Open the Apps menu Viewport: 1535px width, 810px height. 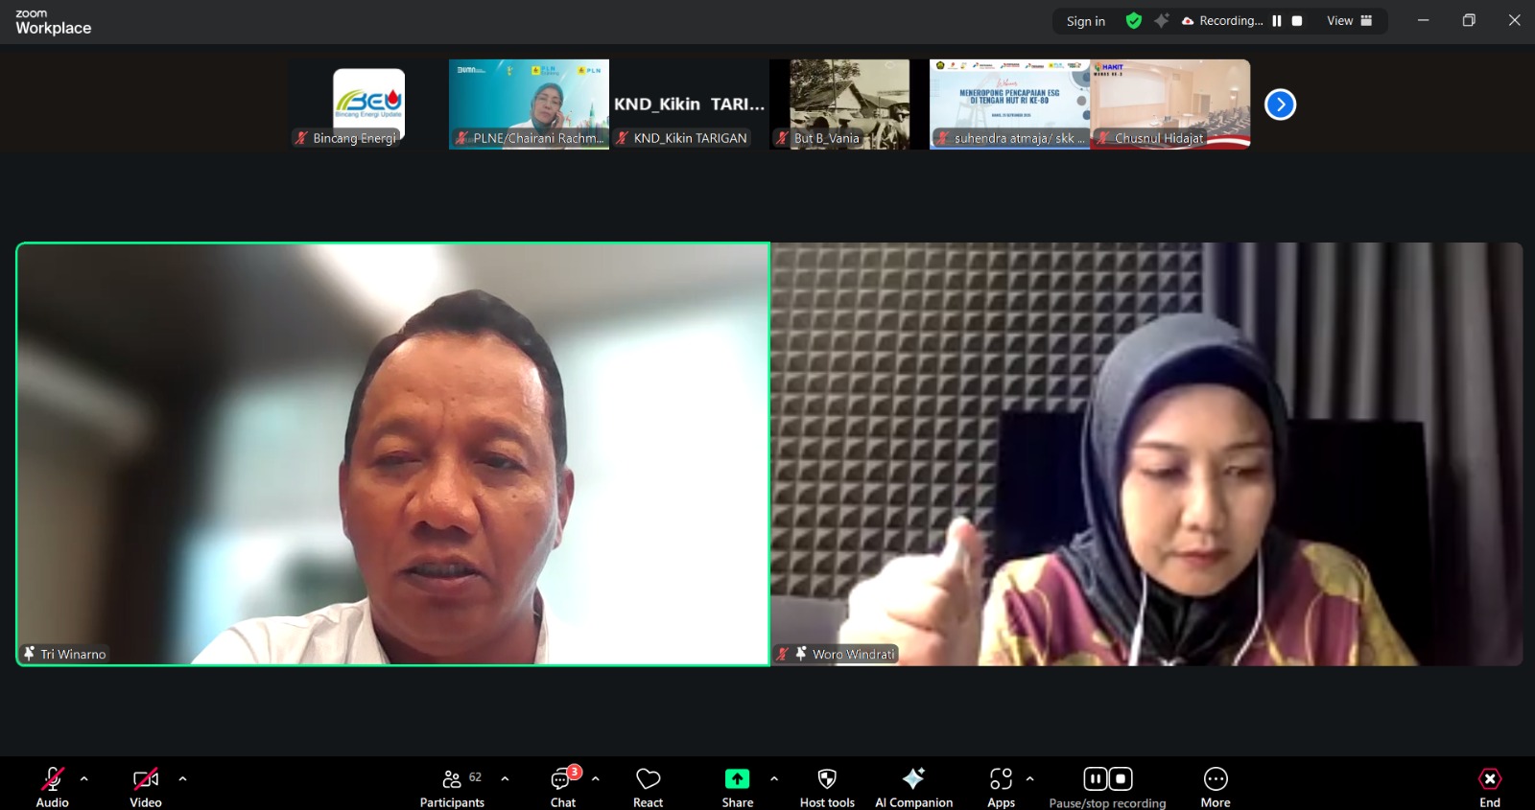point(1001,786)
